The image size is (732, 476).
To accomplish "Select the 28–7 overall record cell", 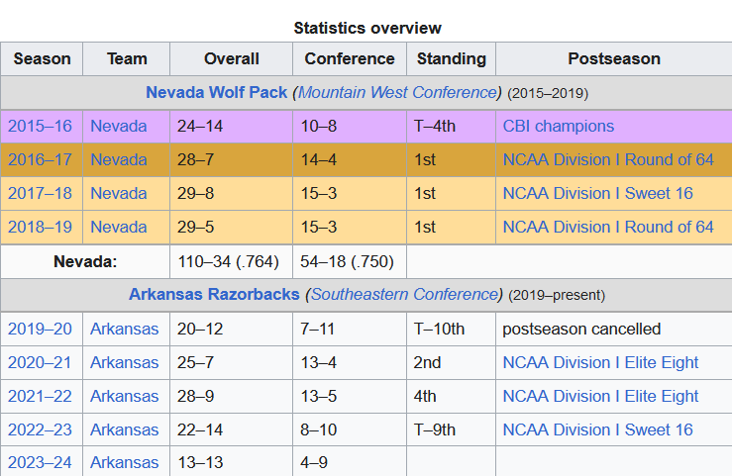I will coord(231,159).
